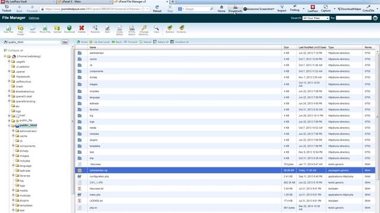Expand the akeebabackup tree folder

9,91
